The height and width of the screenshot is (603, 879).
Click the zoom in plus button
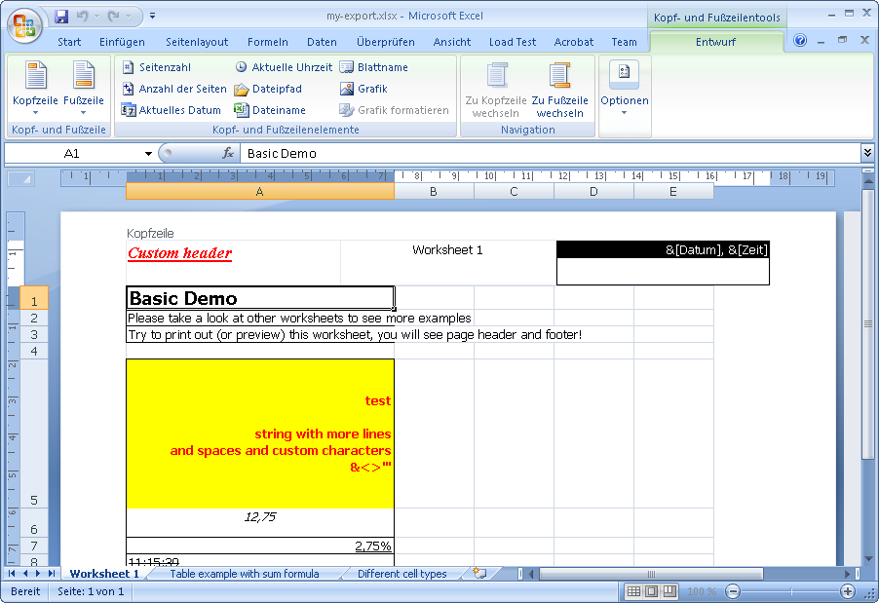(x=848, y=591)
